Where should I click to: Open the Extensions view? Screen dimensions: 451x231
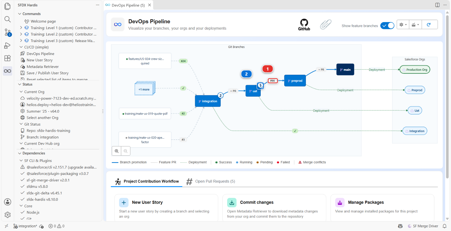point(8,58)
